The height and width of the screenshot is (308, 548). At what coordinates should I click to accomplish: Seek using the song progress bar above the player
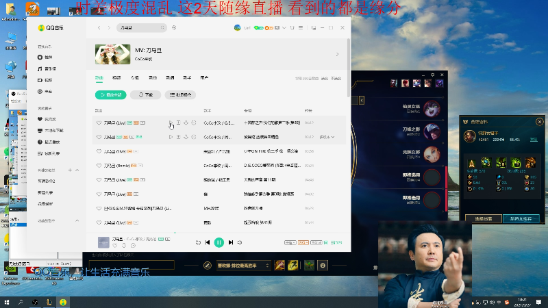219,232
